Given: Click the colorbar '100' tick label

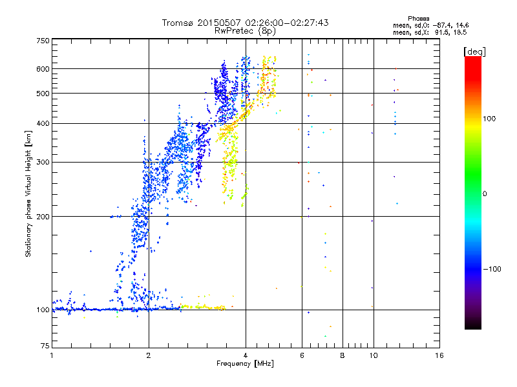Looking at the screenshot, I should tap(489, 119).
